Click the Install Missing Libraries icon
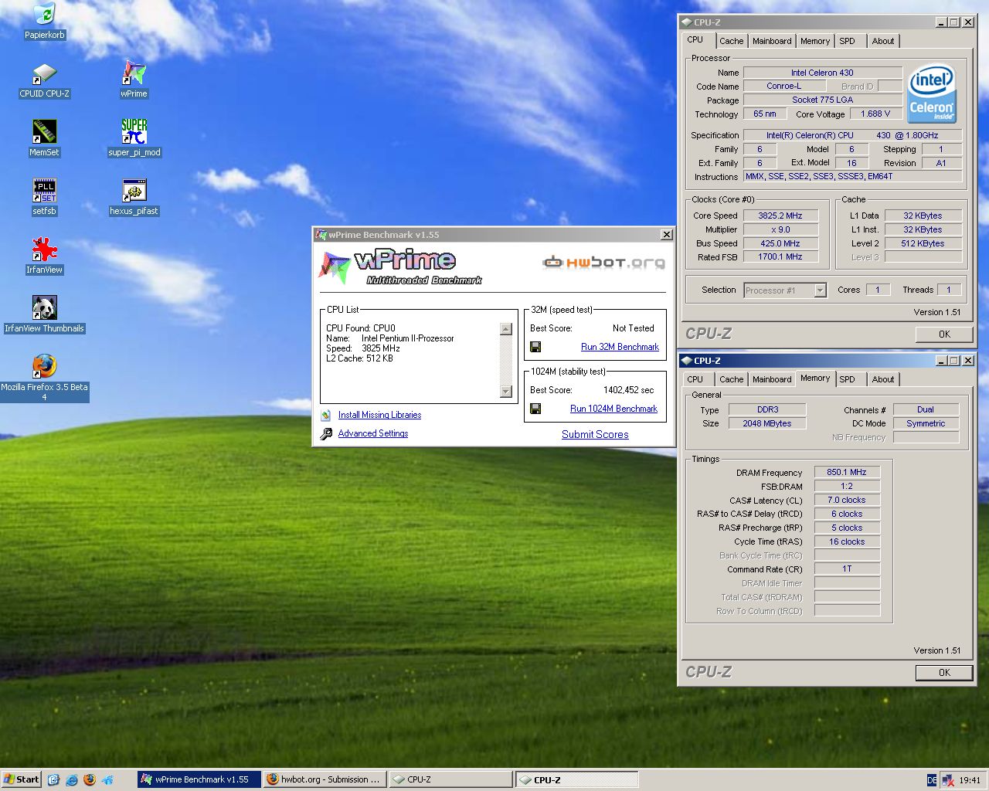This screenshot has height=791, width=989. [326, 415]
